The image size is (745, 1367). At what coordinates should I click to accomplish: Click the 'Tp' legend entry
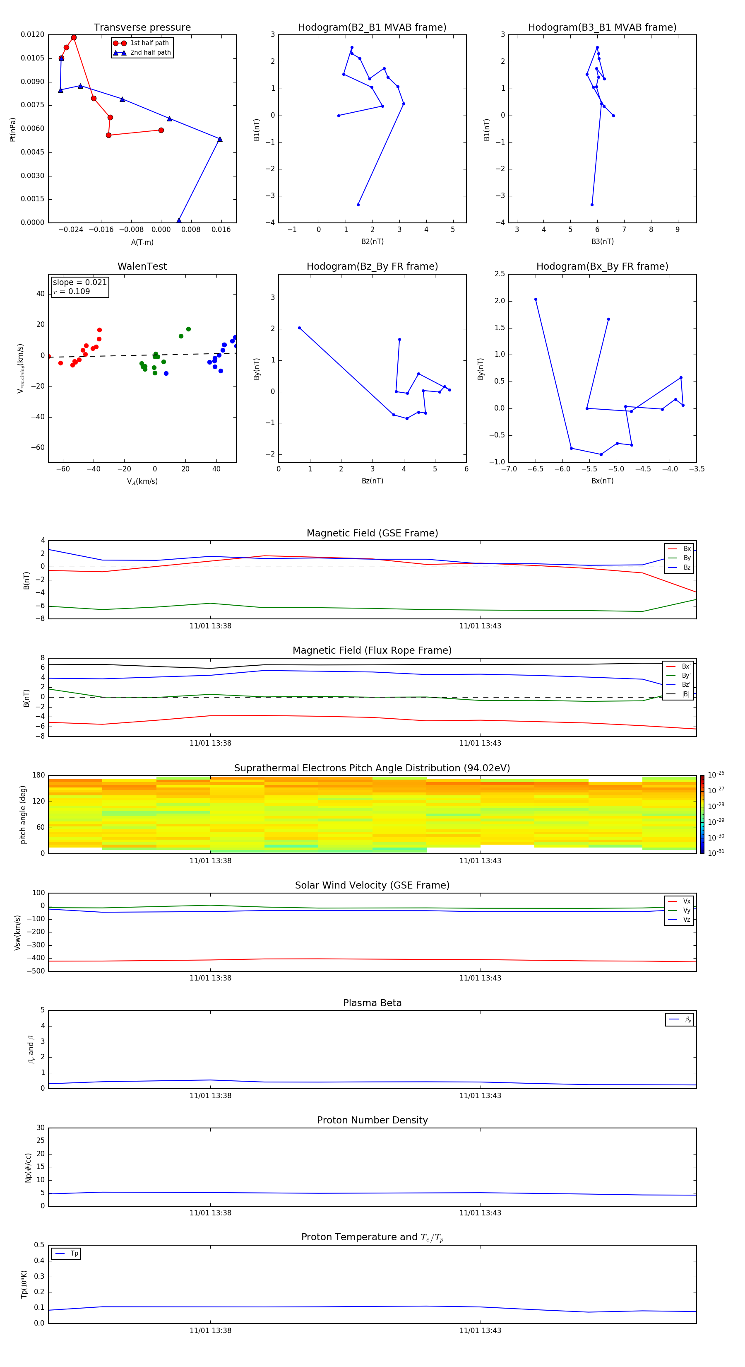tap(66, 1253)
